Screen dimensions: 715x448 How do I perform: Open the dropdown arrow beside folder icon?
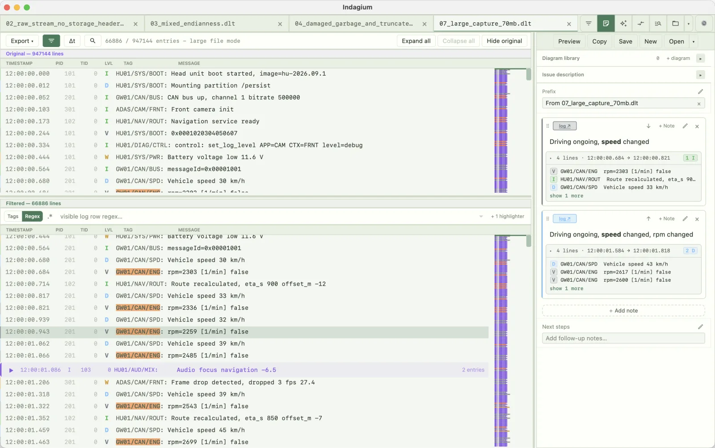click(688, 24)
